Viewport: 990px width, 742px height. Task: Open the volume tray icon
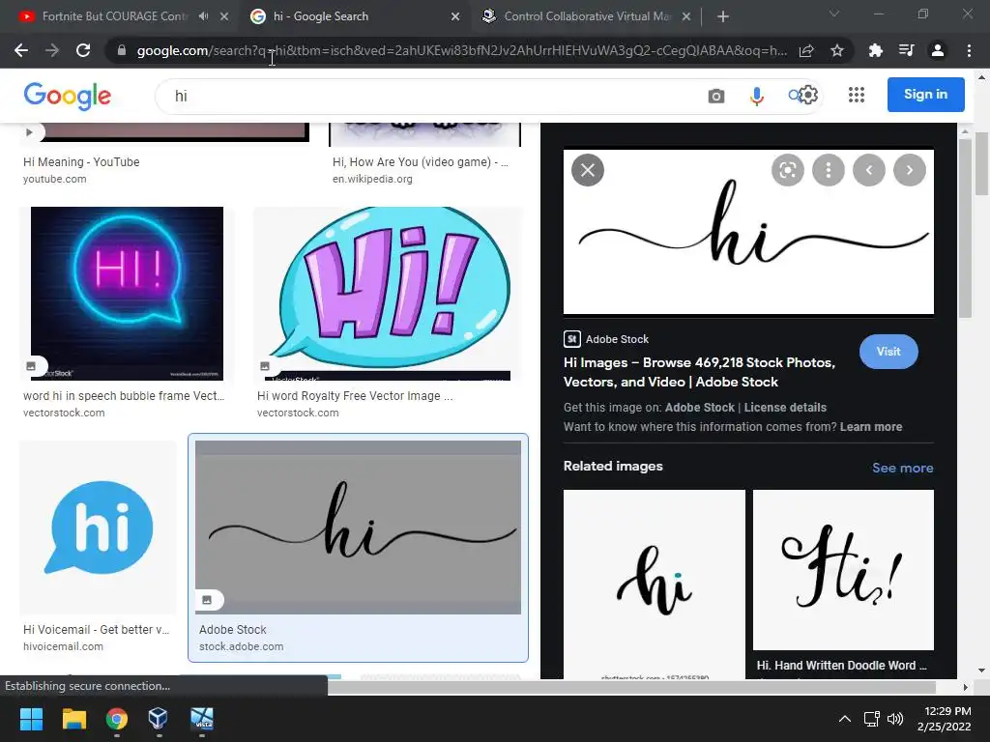894,719
